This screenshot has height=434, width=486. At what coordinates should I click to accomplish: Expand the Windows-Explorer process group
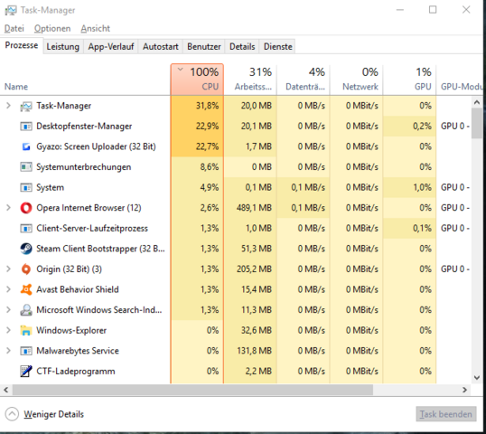(8, 330)
